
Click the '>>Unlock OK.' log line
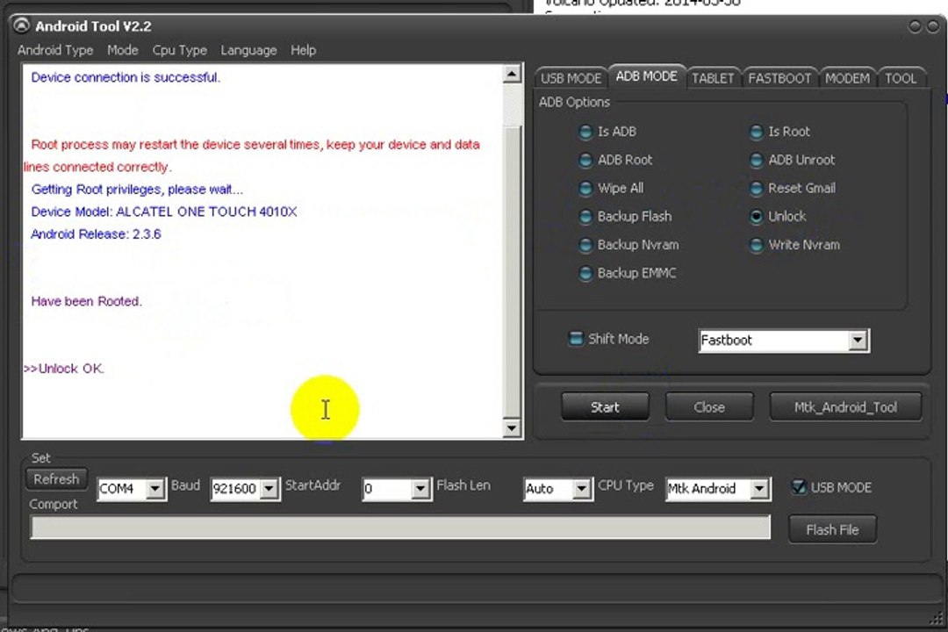click(x=63, y=369)
